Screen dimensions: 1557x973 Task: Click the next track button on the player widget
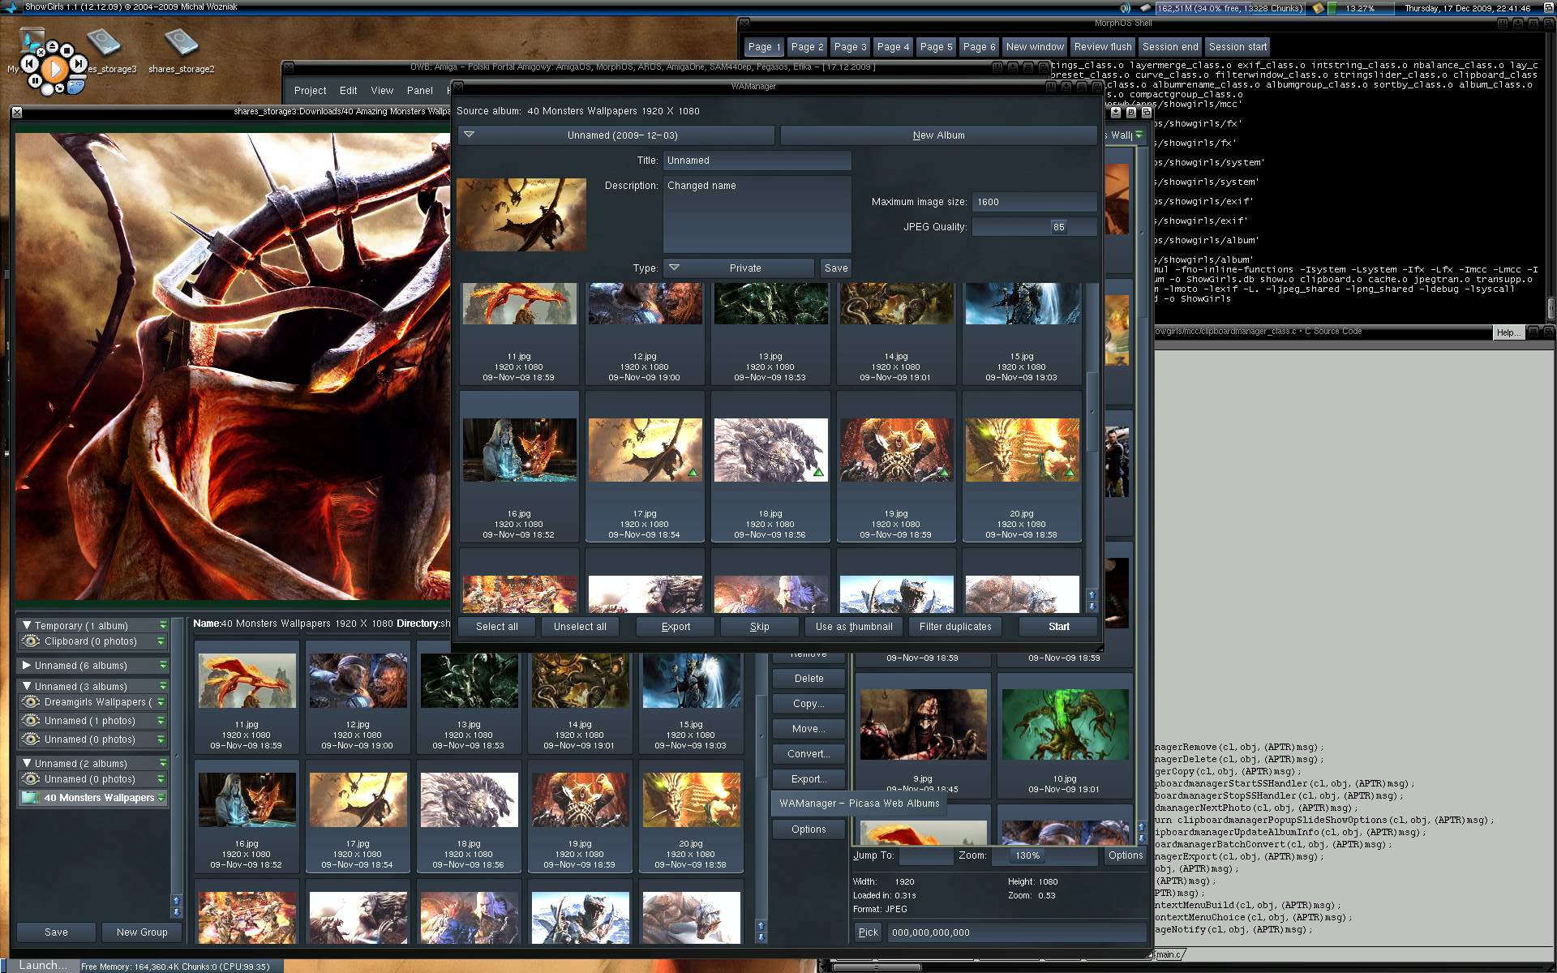[79, 63]
